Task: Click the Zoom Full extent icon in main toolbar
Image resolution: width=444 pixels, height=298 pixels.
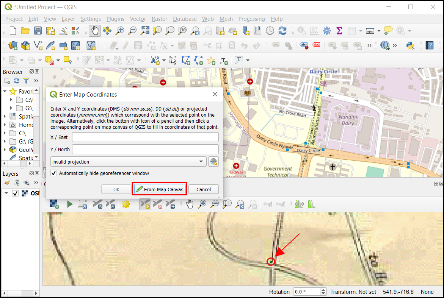Action: point(145,31)
